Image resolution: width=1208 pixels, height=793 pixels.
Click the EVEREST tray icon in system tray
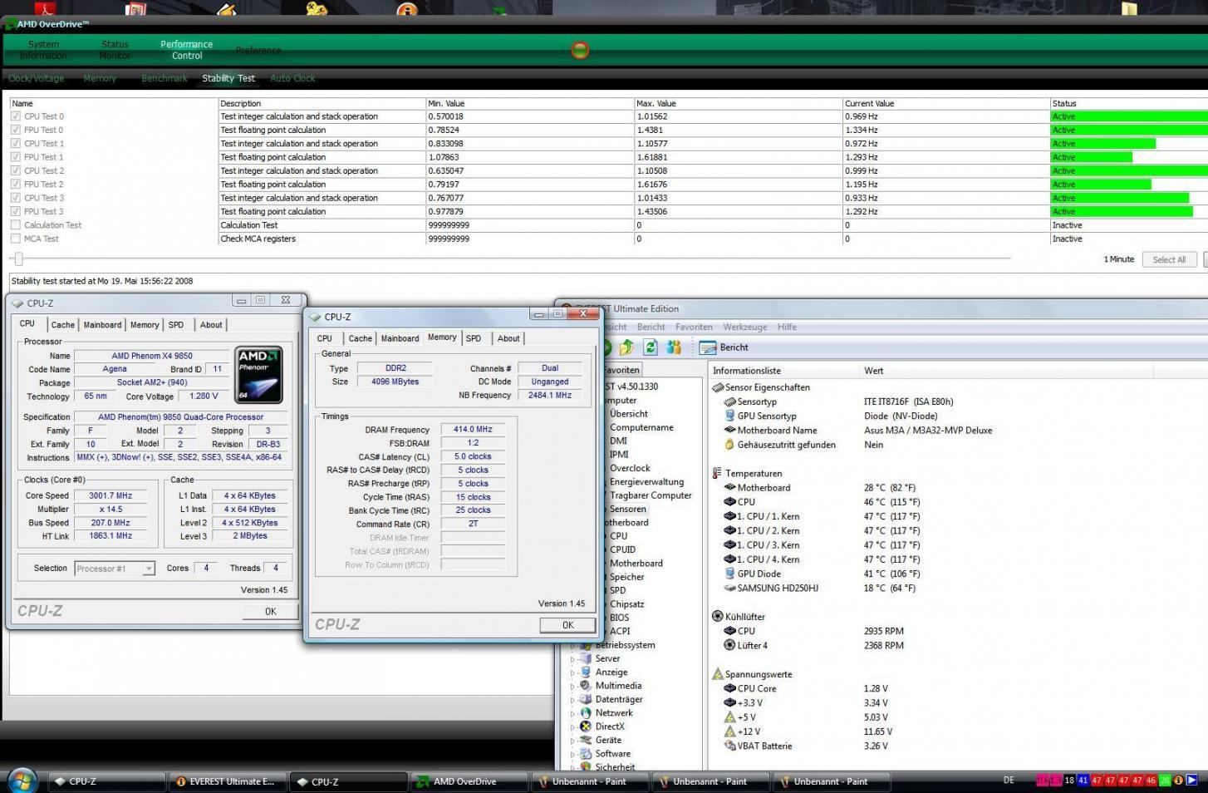[1178, 781]
